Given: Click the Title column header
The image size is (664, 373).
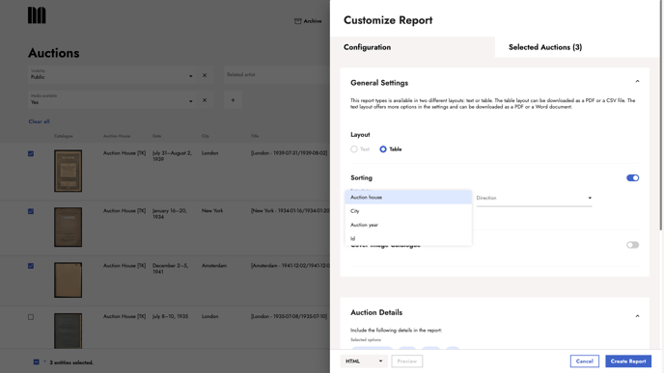Looking at the screenshot, I should (255, 136).
